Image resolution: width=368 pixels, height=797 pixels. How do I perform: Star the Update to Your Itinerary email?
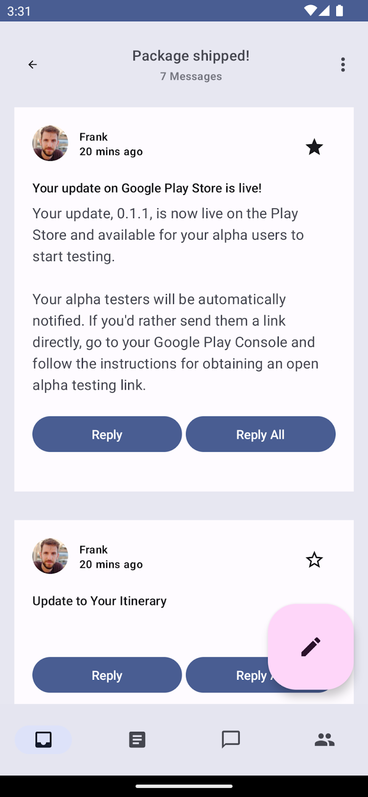[x=314, y=560]
